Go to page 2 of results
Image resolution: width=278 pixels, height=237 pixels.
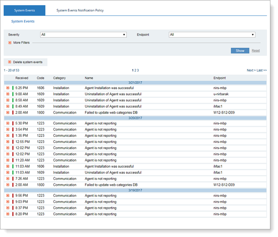tap(135, 70)
